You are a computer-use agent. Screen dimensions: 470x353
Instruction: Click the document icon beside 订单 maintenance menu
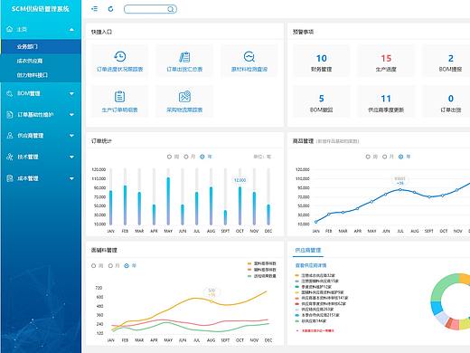tap(10, 115)
